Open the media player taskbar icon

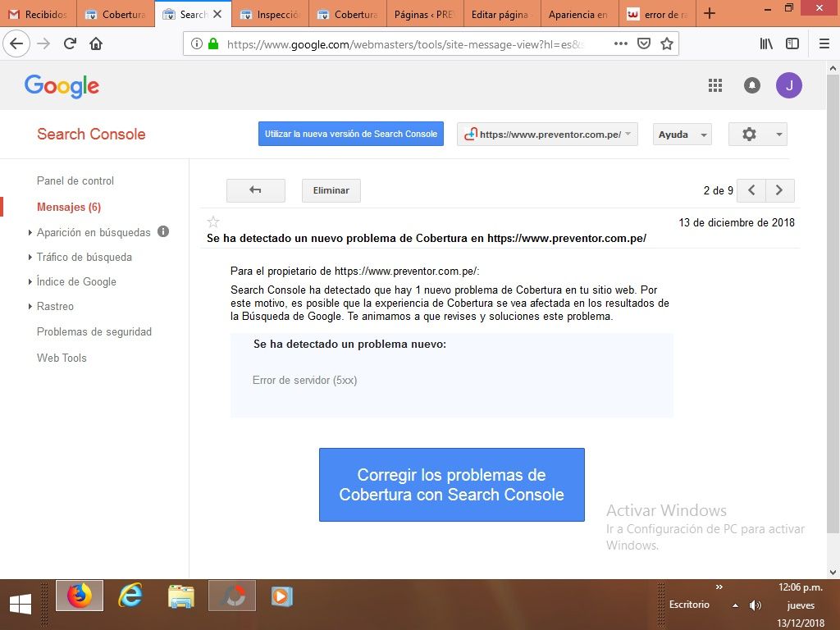(x=282, y=596)
